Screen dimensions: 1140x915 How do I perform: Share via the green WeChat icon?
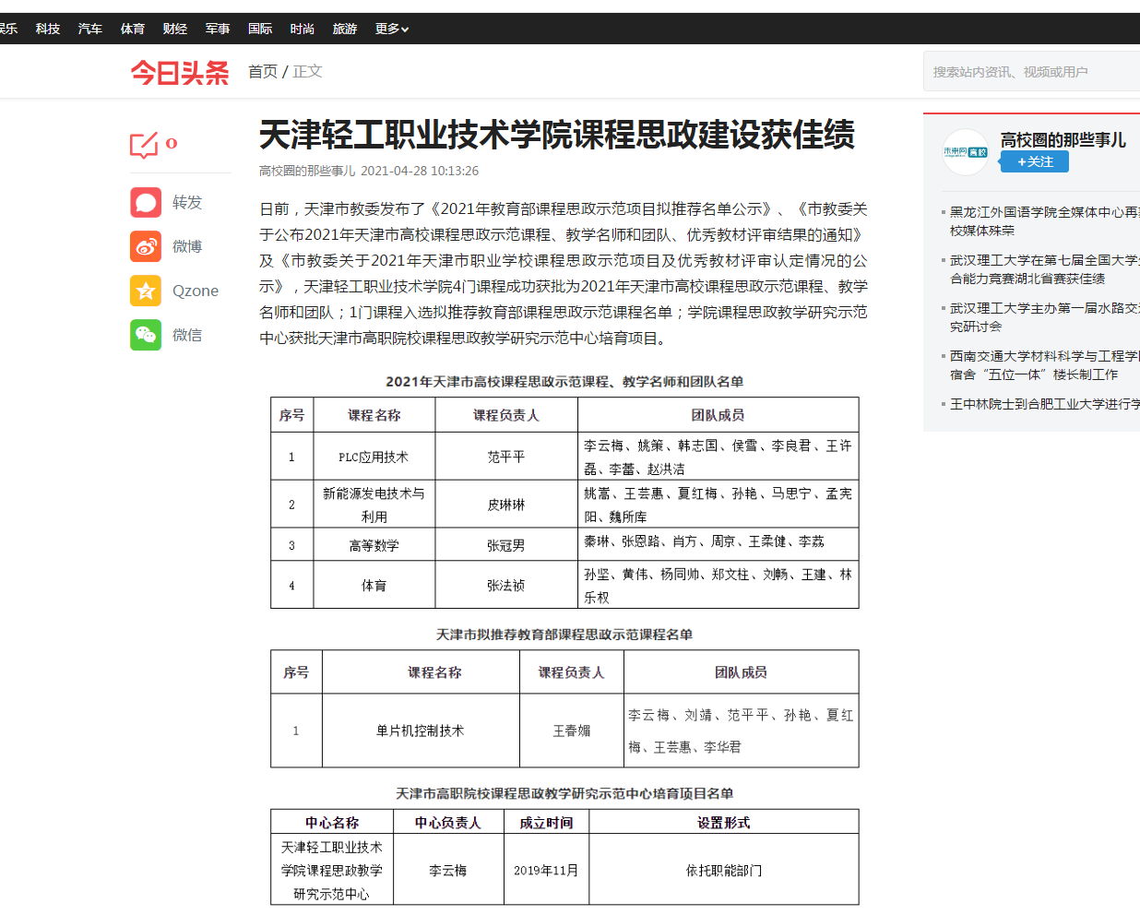tap(146, 335)
